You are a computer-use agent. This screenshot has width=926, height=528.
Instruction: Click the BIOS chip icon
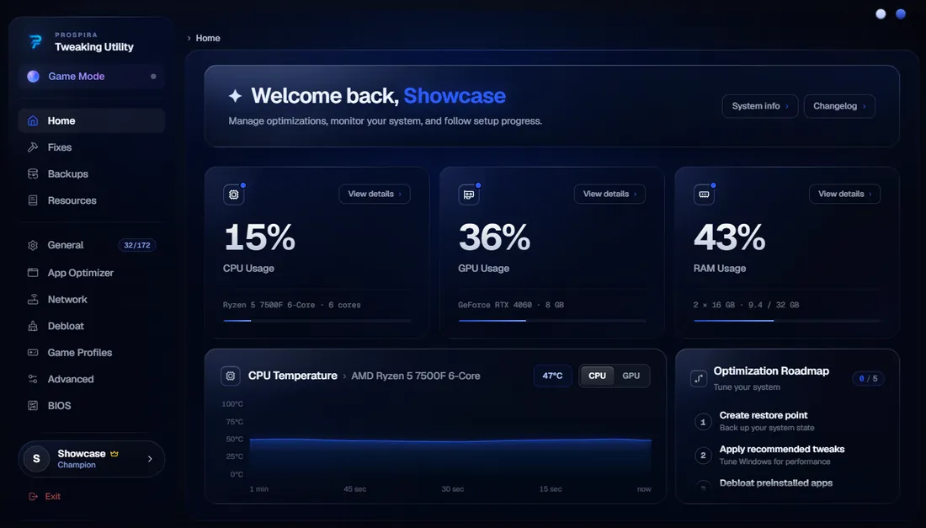click(x=33, y=406)
